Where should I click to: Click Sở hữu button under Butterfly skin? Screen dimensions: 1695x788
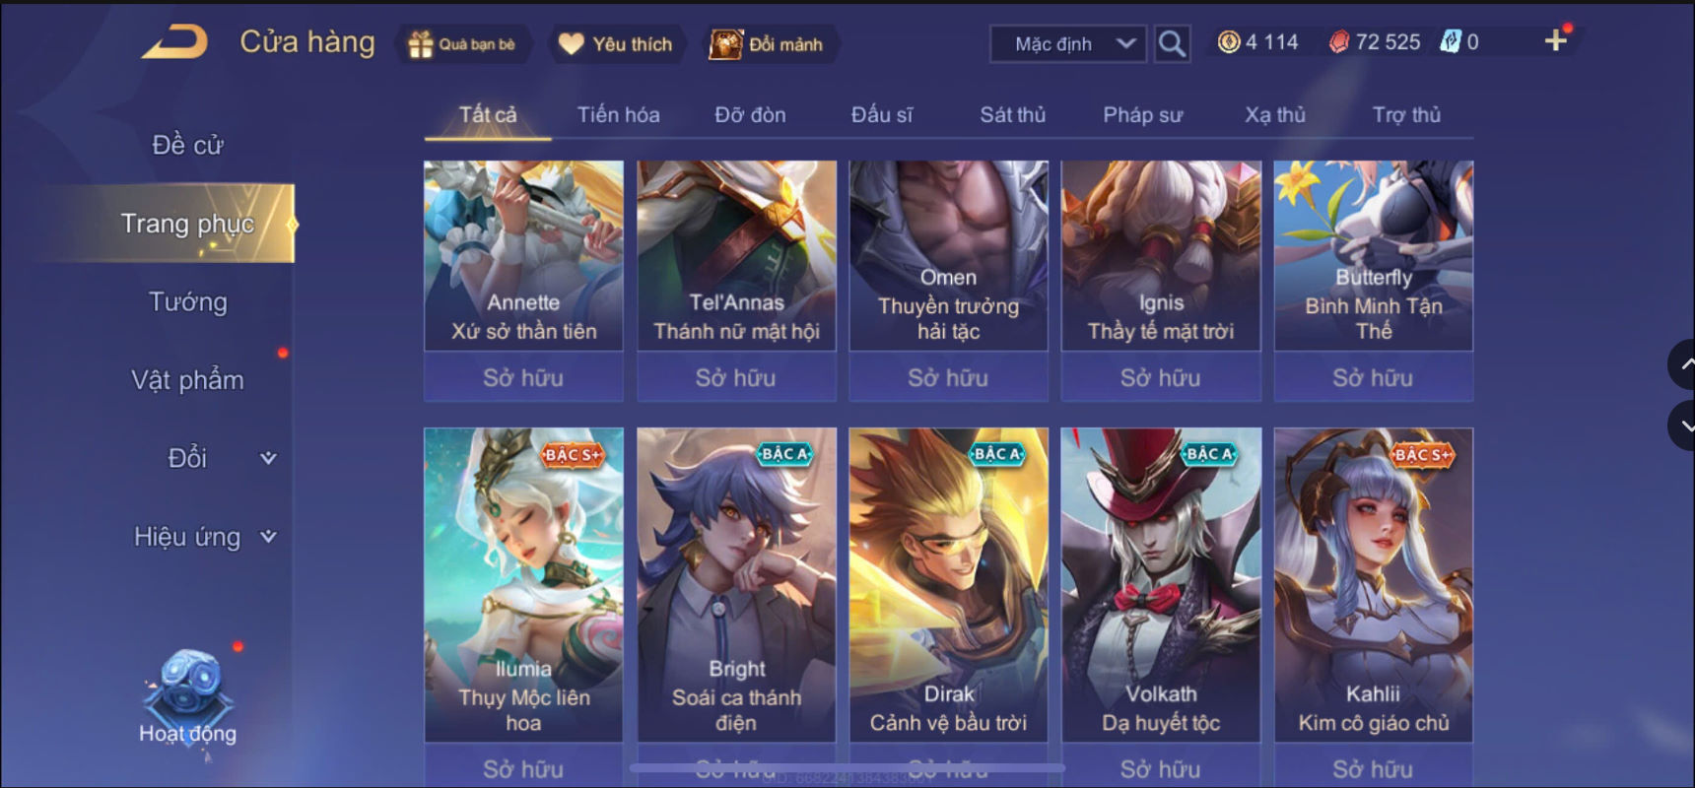click(1373, 377)
